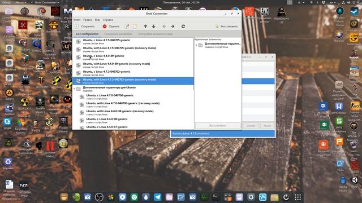The image size is (362, 203).
Task: Click Donate button in background window
Action: [251, 126]
